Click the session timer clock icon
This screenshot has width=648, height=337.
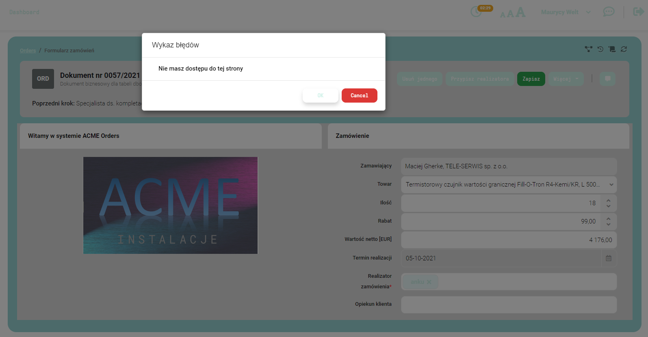coord(476,12)
